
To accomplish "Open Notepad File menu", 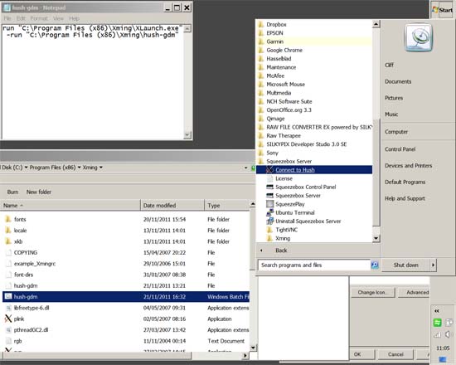I will pos(7,18).
